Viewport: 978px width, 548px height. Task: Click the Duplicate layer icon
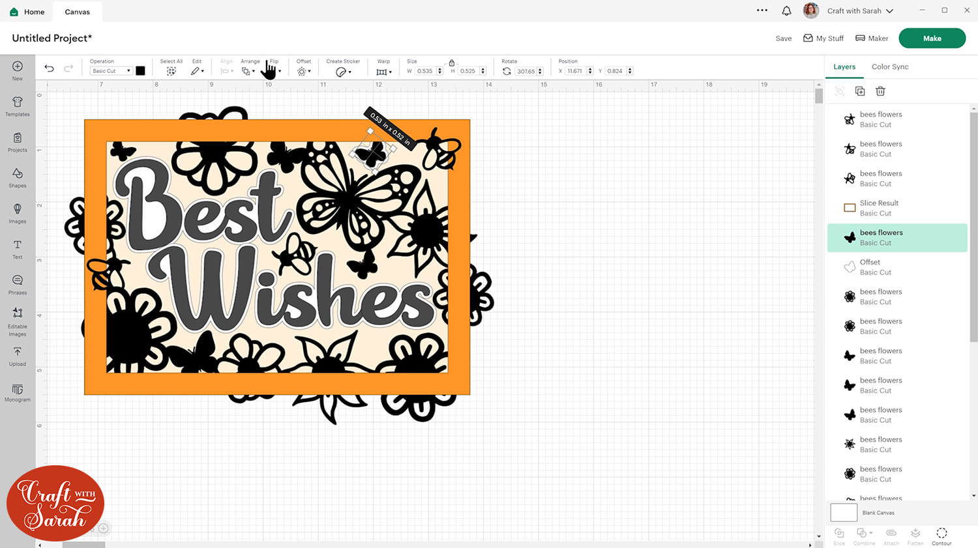pyautogui.click(x=860, y=91)
